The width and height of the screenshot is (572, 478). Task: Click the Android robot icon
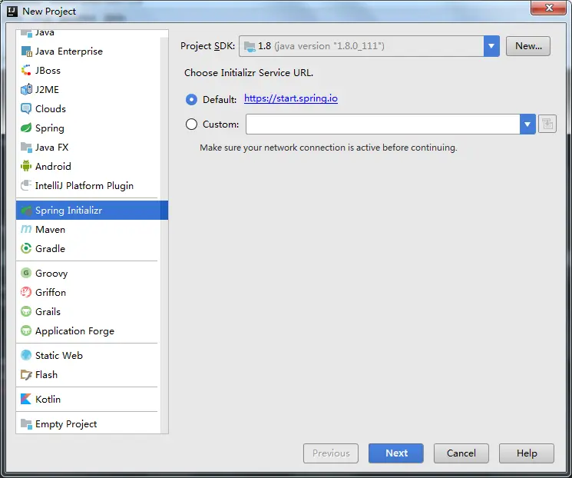click(x=26, y=166)
